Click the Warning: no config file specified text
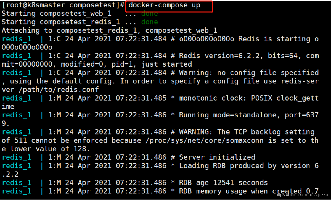The height and width of the screenshot is (200, 331). 249,73
